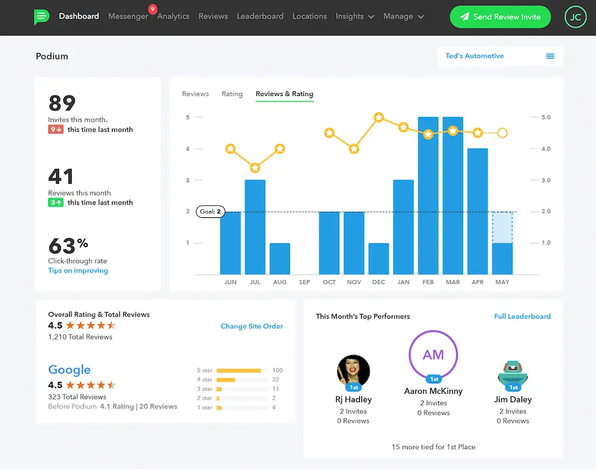Click the green 3 up-arrow reviews indicator
This screenshot has height=469, width=596.
pos(55,202)
